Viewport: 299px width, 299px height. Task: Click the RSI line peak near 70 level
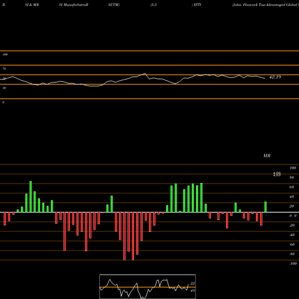click(145, 74)
